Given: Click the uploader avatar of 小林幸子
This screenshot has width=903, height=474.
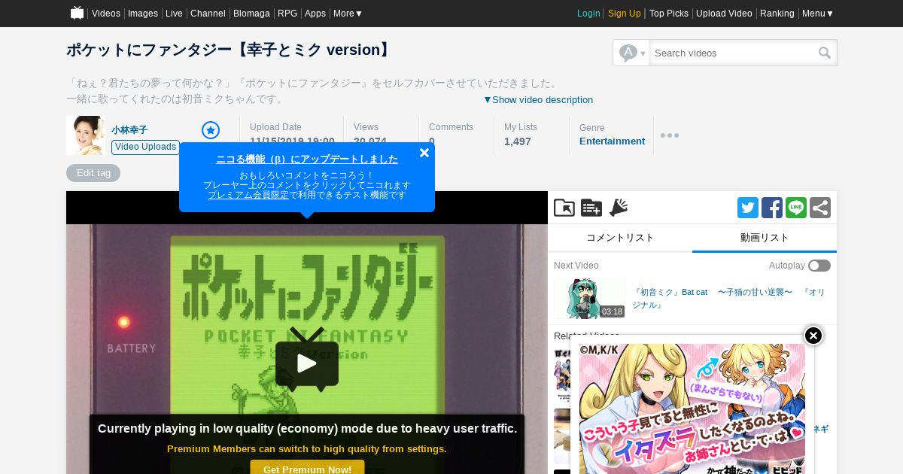Looking at the screenshot, I should coord(86,135).
